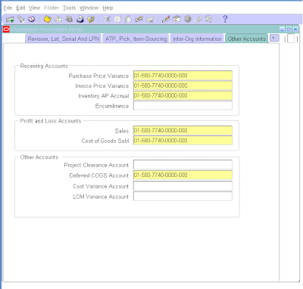Click the Find flashlight toolbar icon
This screenshot has height=289, width=303.
point(21,19)
